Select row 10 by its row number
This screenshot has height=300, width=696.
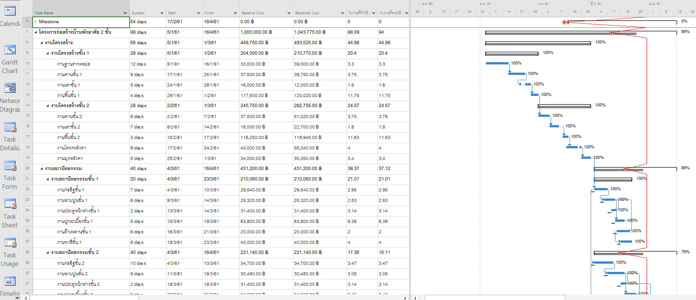tap(27, 64)
